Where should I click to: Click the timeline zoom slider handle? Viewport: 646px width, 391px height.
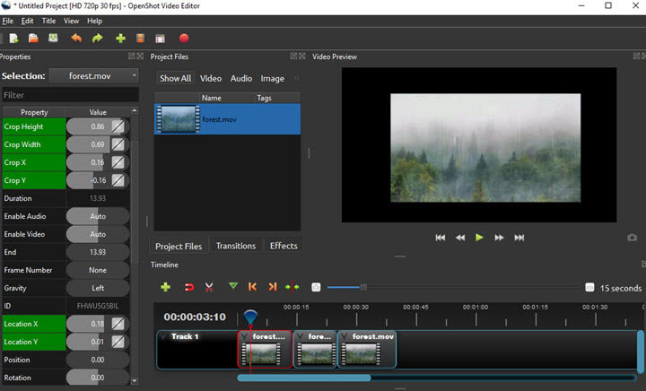pyautogui.click(x=363, y=287)
